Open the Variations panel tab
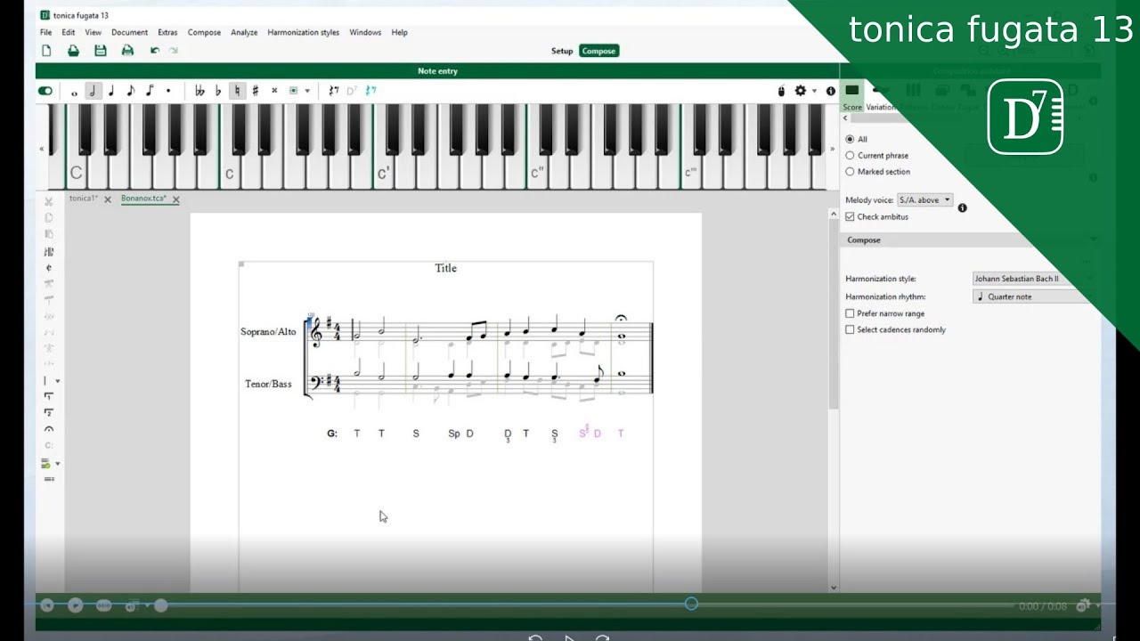The image size is (1140, 641). pos(881,96)
